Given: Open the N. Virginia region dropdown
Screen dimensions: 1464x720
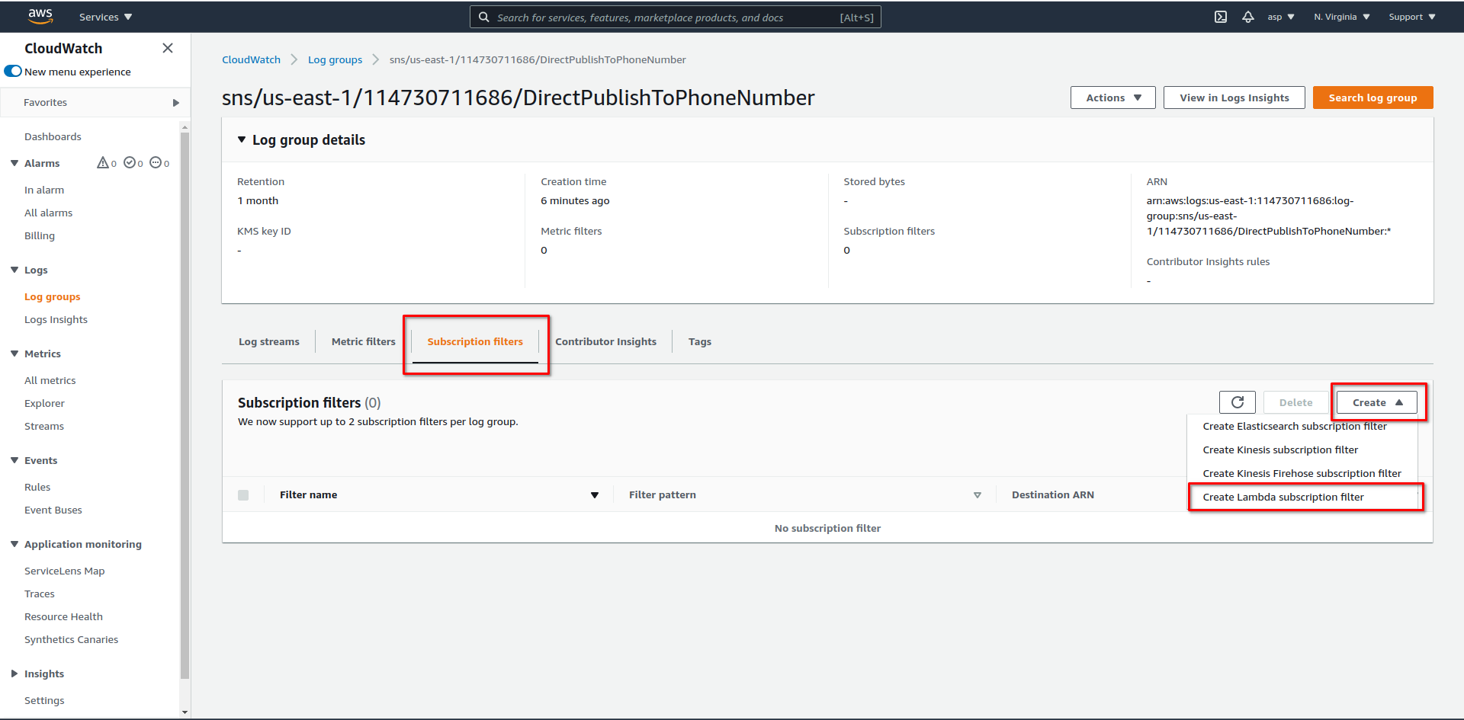Looking at the screenshot, I should click(1342, 17).
